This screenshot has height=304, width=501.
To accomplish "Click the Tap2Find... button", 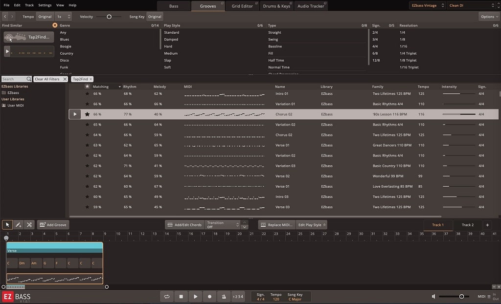I will 29,37.
